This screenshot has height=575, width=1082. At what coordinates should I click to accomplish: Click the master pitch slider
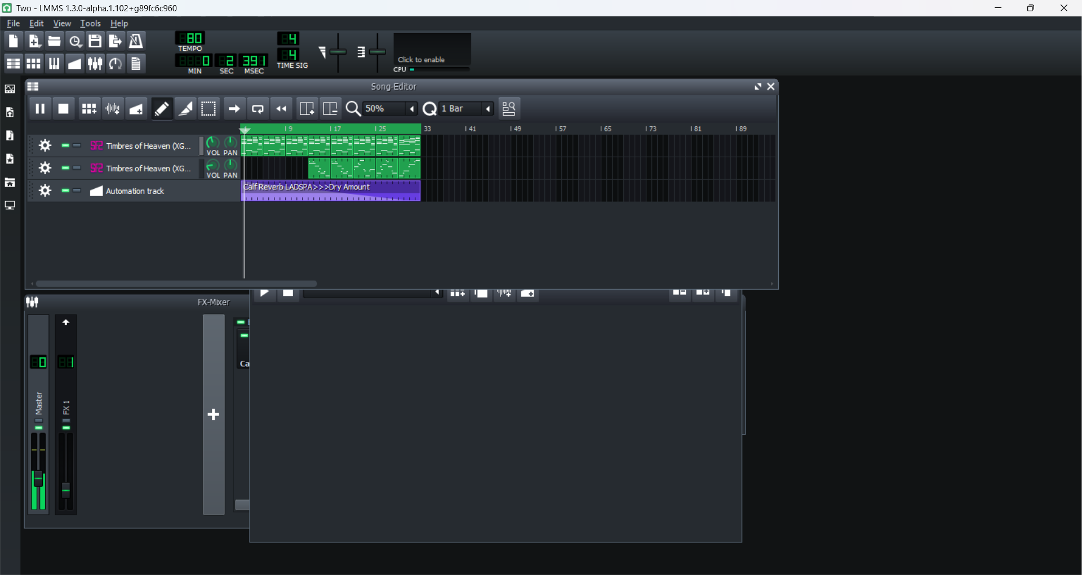point(378,52)
